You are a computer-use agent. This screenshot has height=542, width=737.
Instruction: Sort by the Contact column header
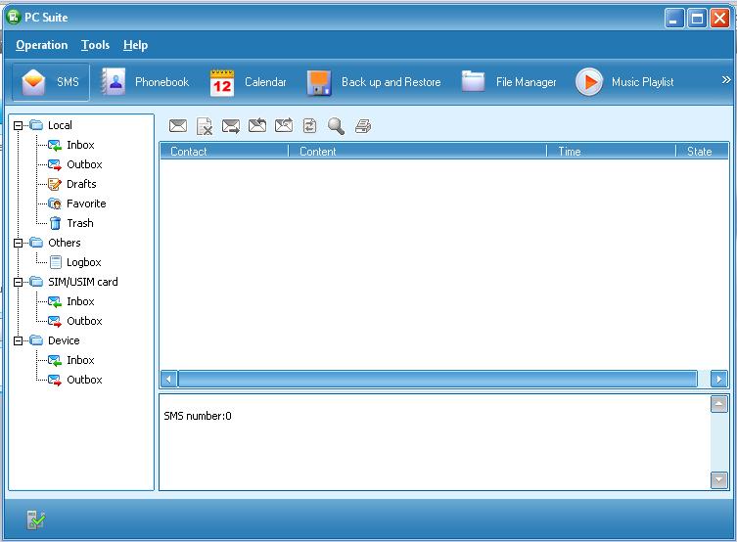pyautogui.click(x=224, y=152)
